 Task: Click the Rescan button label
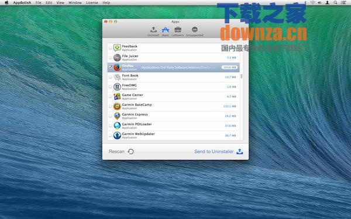(x=116, y=151)
